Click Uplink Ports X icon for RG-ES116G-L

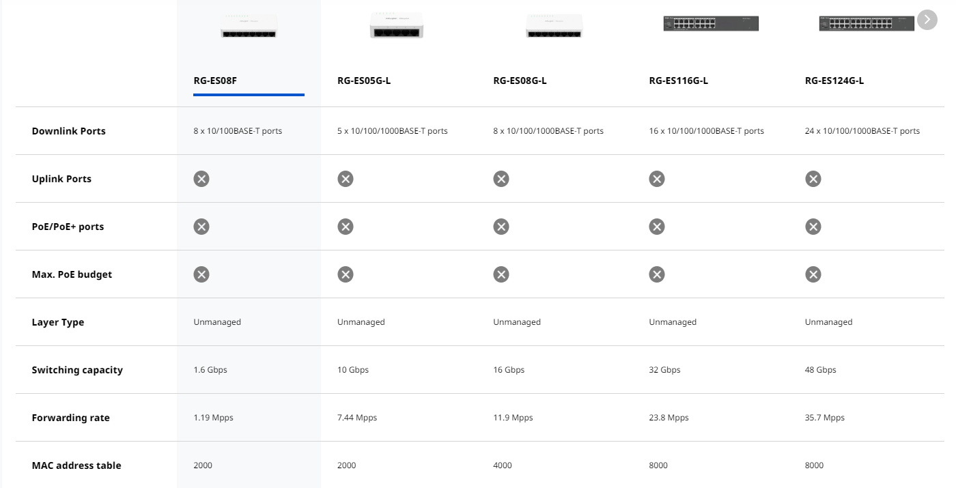coord(657,179)
